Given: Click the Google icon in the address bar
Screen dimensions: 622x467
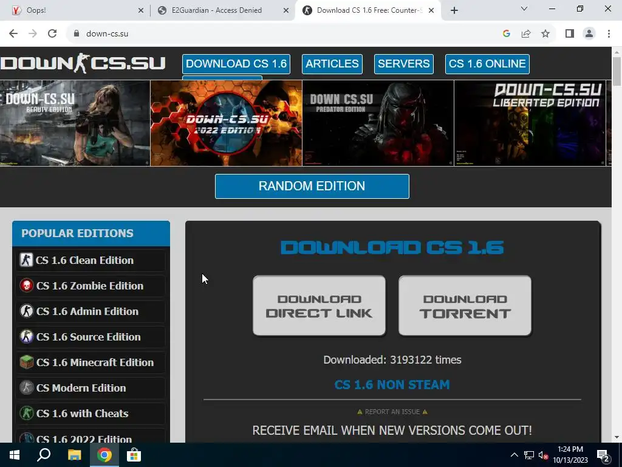Looking at the screenshot, I should pos(506,34).
